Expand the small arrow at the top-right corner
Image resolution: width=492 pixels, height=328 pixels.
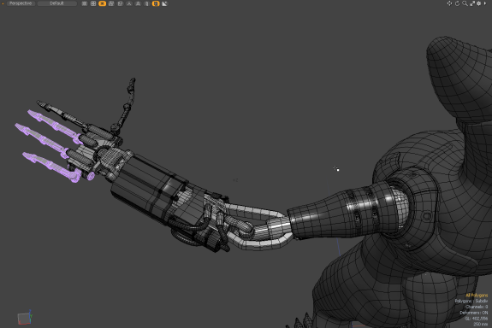click(x=485, y=3)
